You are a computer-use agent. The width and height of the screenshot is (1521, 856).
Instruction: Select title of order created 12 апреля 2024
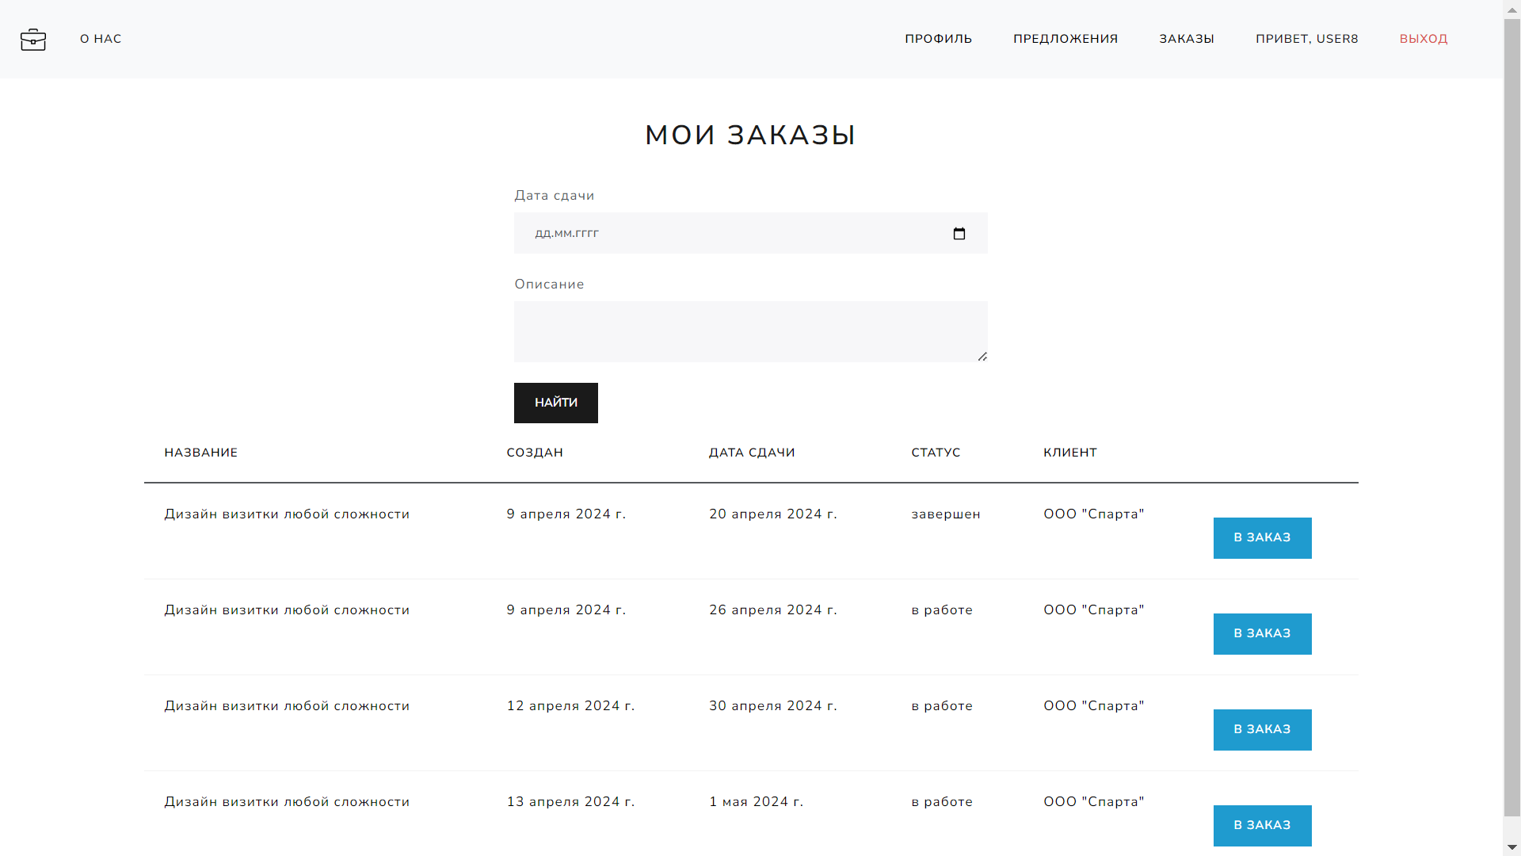point(287,706)
